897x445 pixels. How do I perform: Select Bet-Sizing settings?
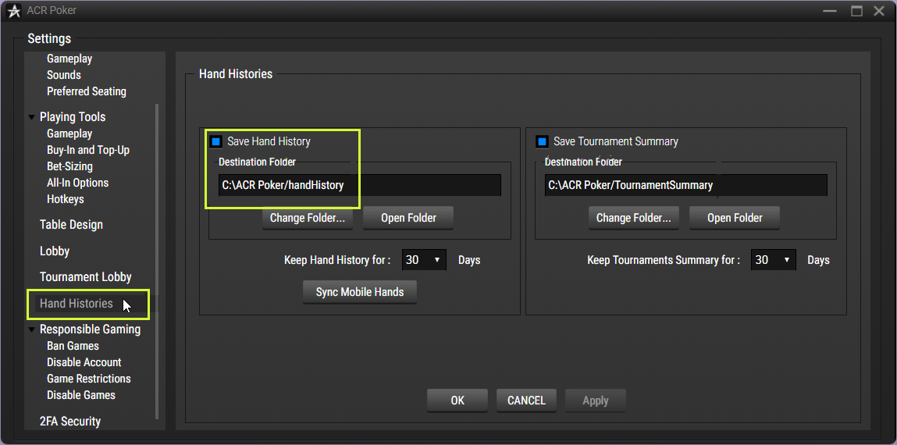(69, 166)
